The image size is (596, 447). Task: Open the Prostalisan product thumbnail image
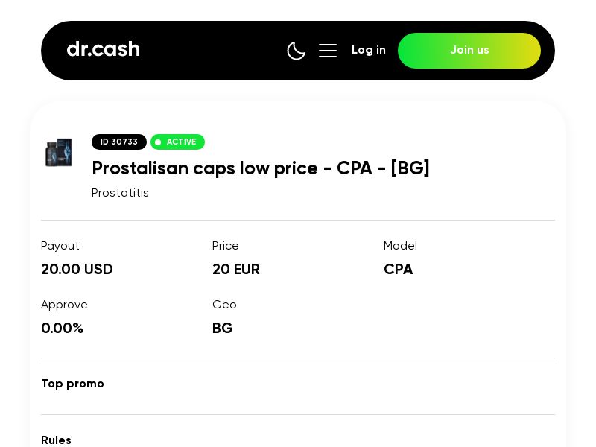[x=59, y=153]
